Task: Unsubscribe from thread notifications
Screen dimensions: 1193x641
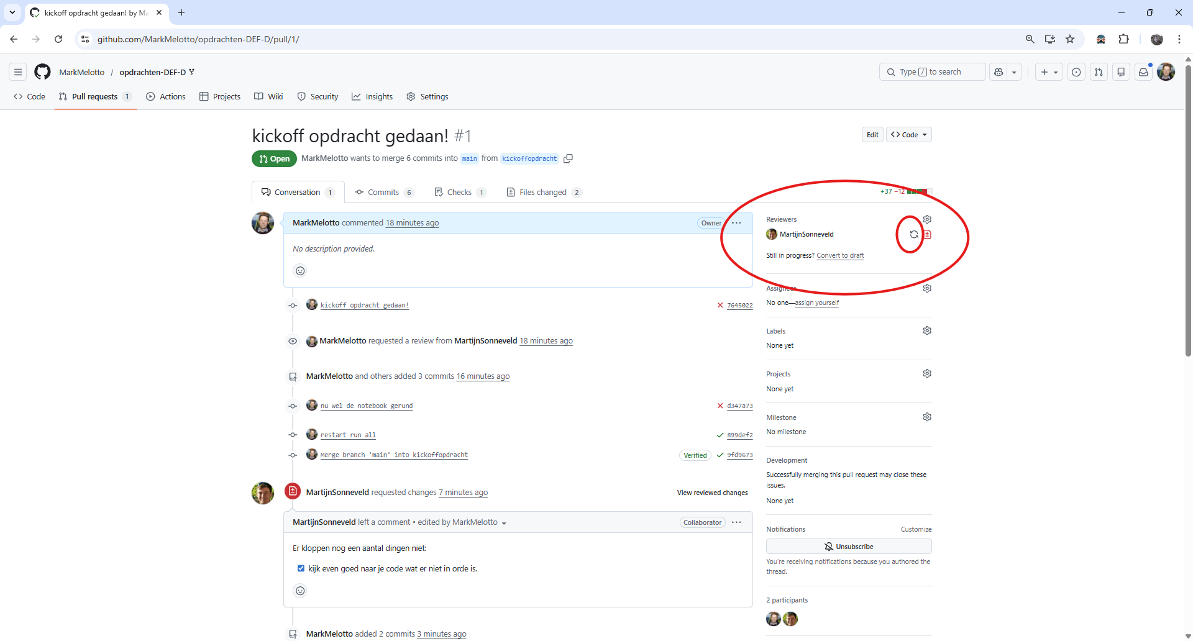Action: pyautogui.click(x=849, y=547)
